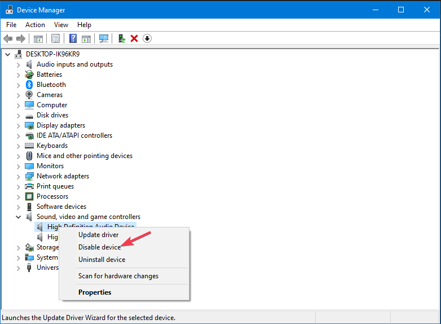Choose Disable device from context menu
Image resolution: width=441 pixels, height=324 pixels.
pyautogui.click(x=100, y=247)
